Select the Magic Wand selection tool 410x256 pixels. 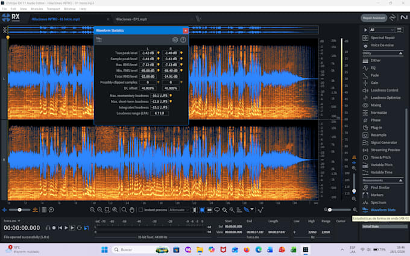click(232, 210)
